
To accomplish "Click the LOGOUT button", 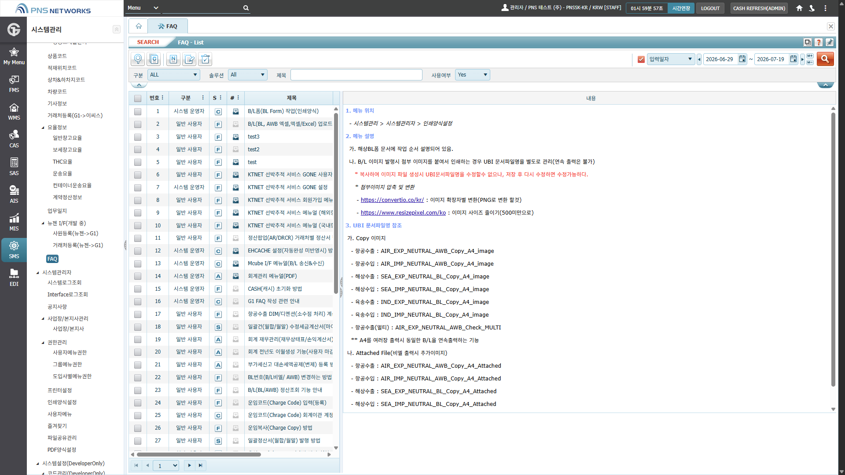I will click(710, 8).
